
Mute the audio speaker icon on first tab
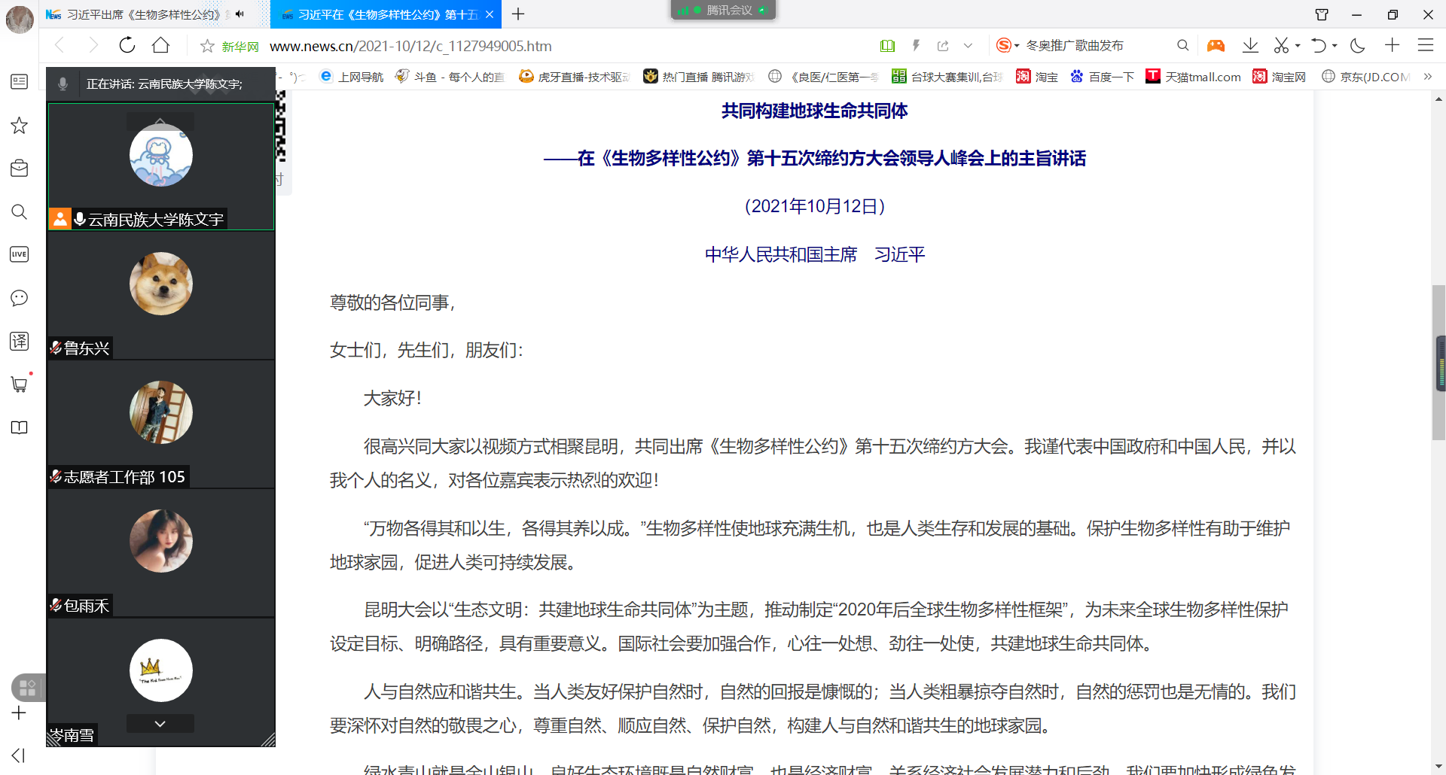click(239, 14)
